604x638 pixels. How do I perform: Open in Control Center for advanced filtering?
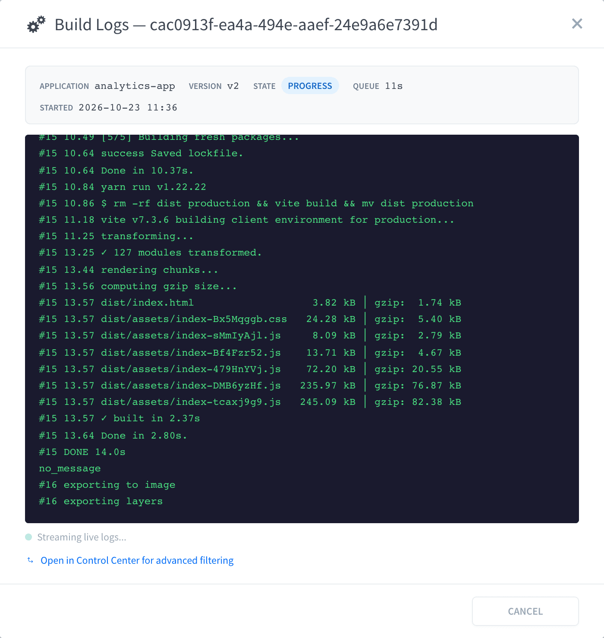pyautogui.click(x=137, y=560)
